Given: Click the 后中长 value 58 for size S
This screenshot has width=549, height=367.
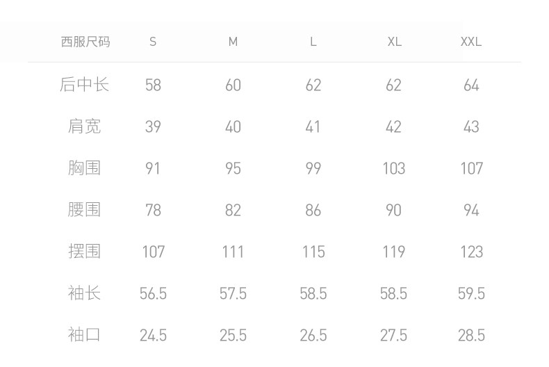Looking at the screenshot, I should pos(153,85).
